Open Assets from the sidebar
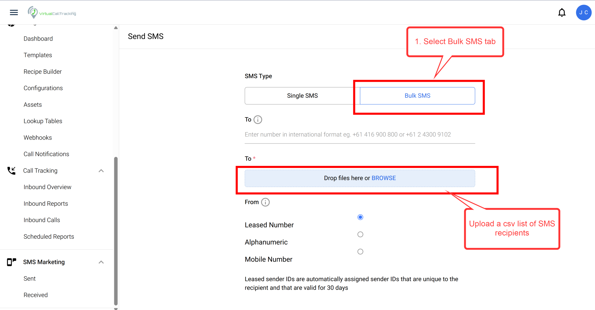The image size is (595, 310). point(33,105)
